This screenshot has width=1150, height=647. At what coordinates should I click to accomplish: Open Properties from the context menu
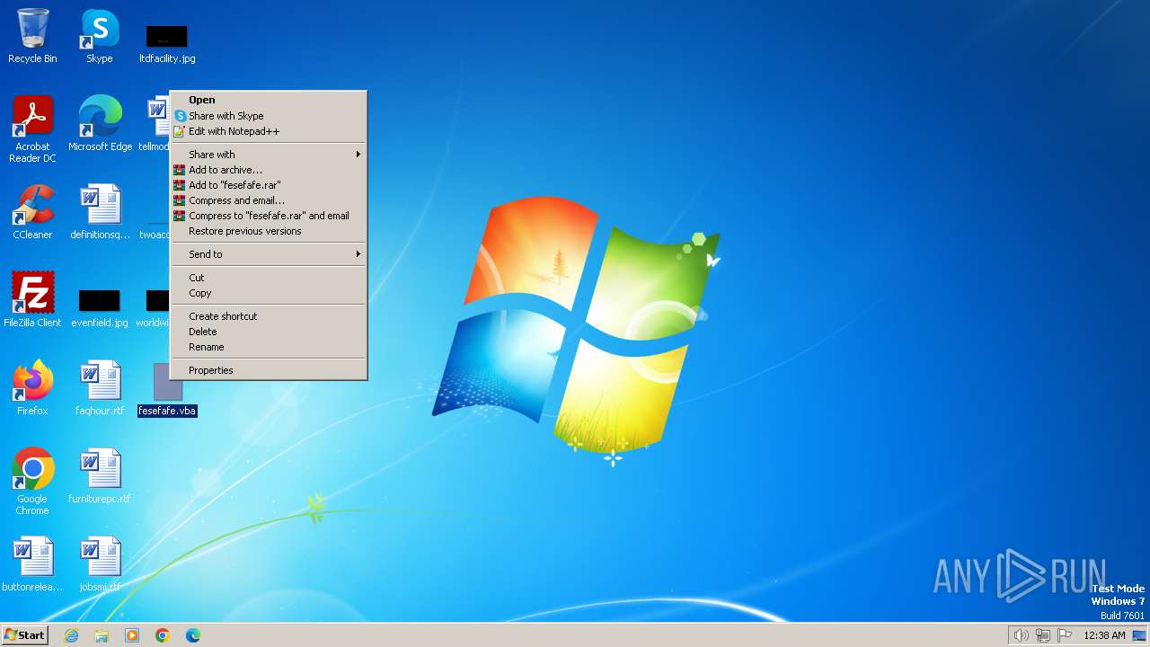(269, 370)
